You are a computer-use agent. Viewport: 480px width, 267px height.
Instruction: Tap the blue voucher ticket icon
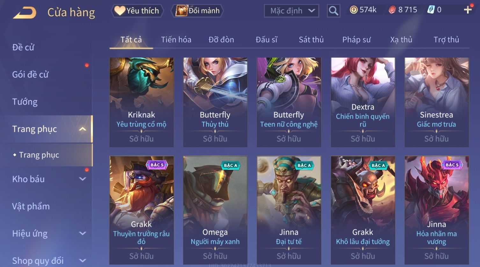point(431,10)
